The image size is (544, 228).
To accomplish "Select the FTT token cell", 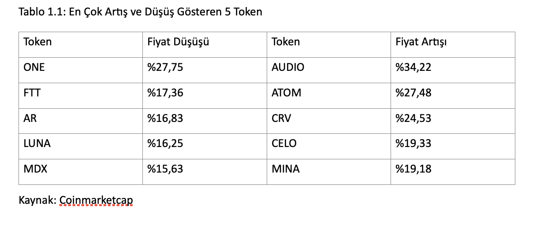I will (x=81, y=96).
